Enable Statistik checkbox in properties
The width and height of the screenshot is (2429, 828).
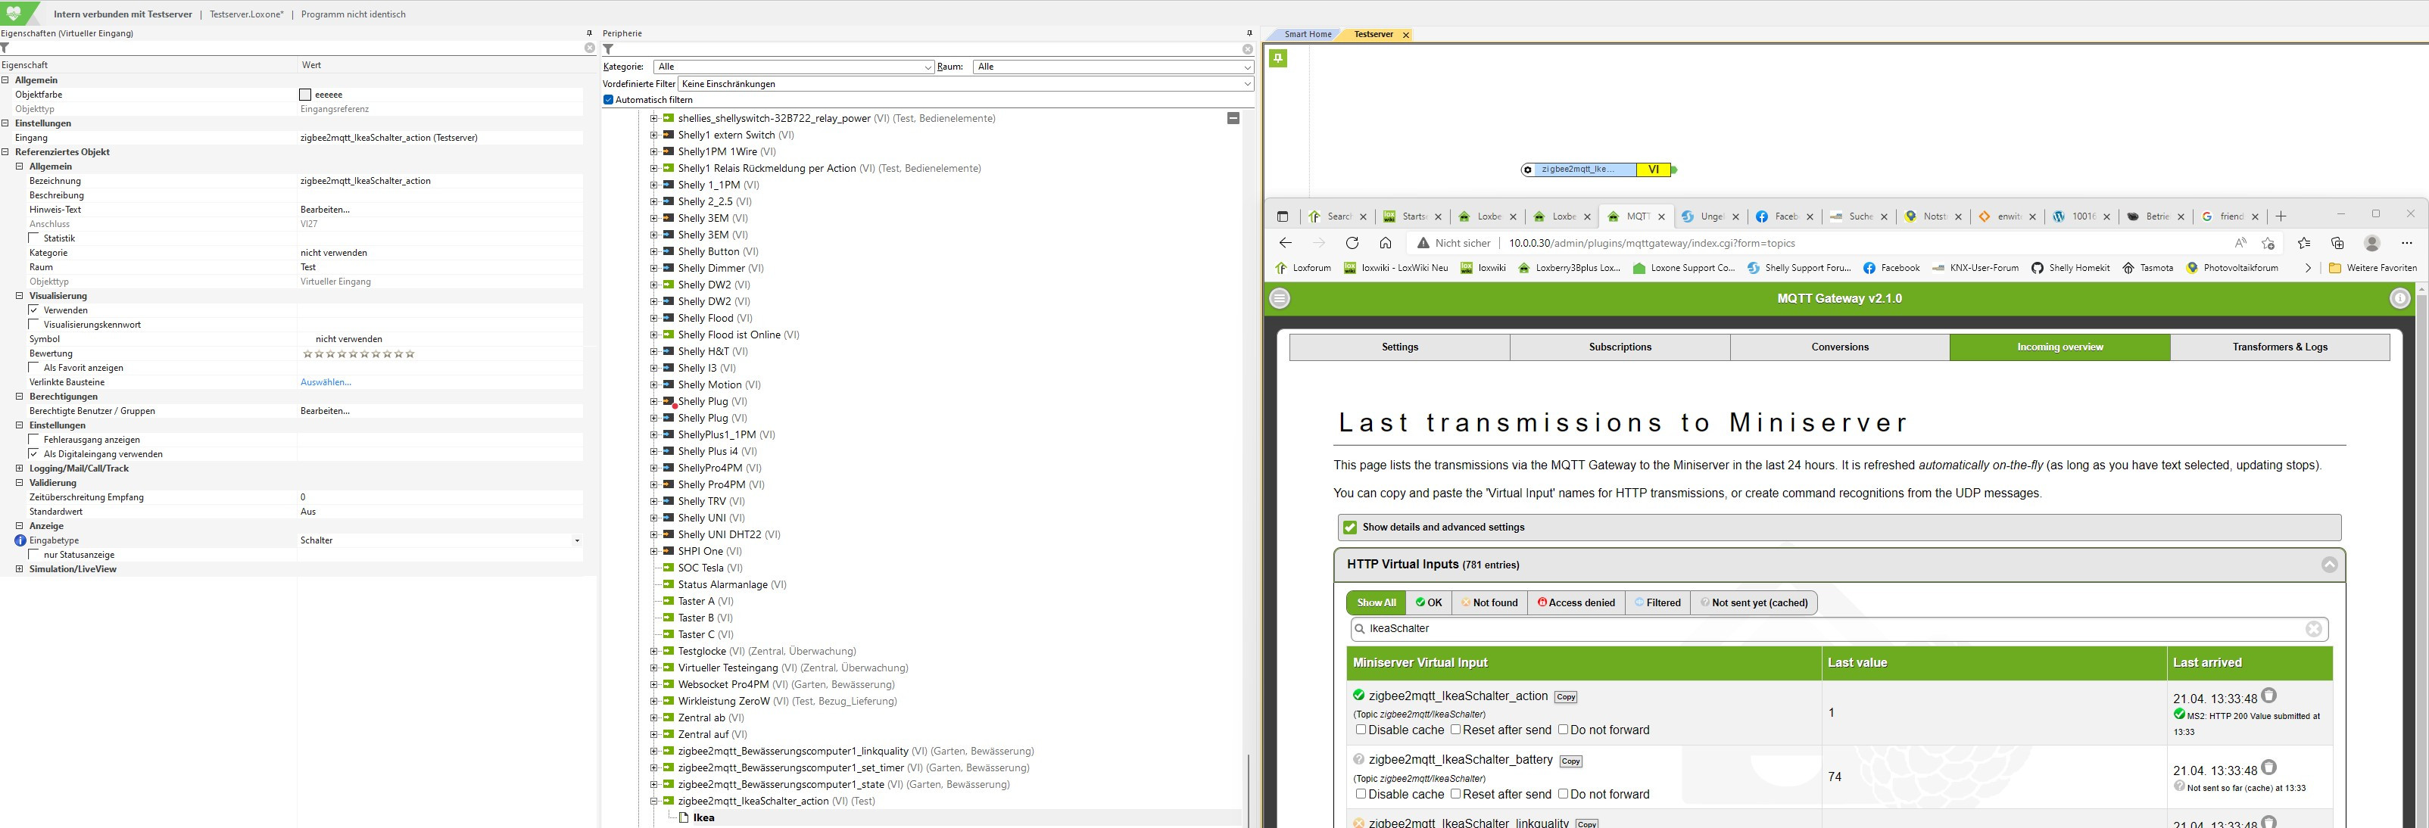coord(35,238)
